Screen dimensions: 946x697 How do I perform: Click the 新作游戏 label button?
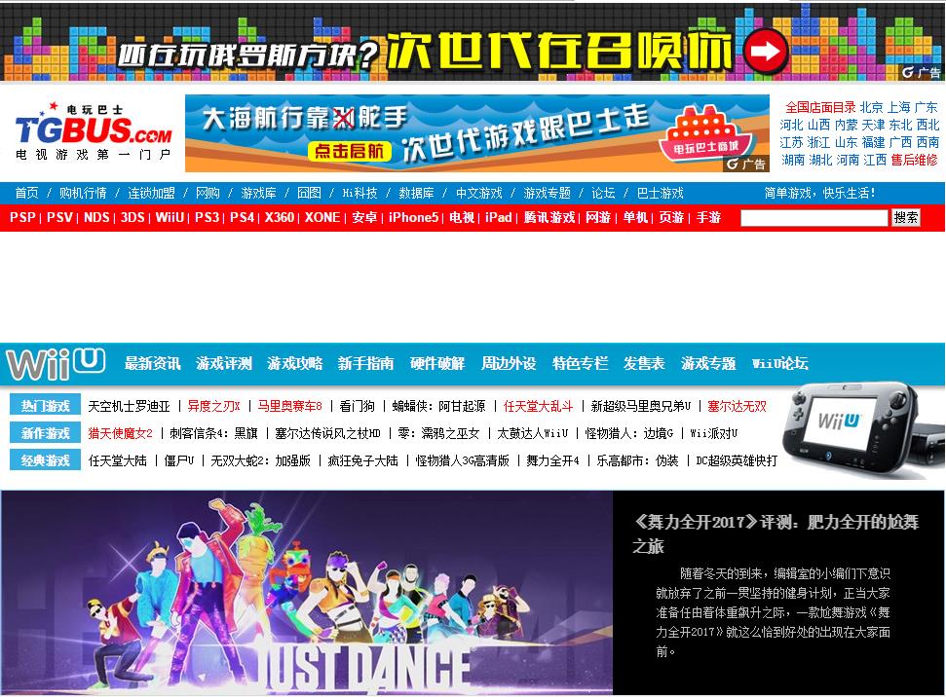coord(45,433)
